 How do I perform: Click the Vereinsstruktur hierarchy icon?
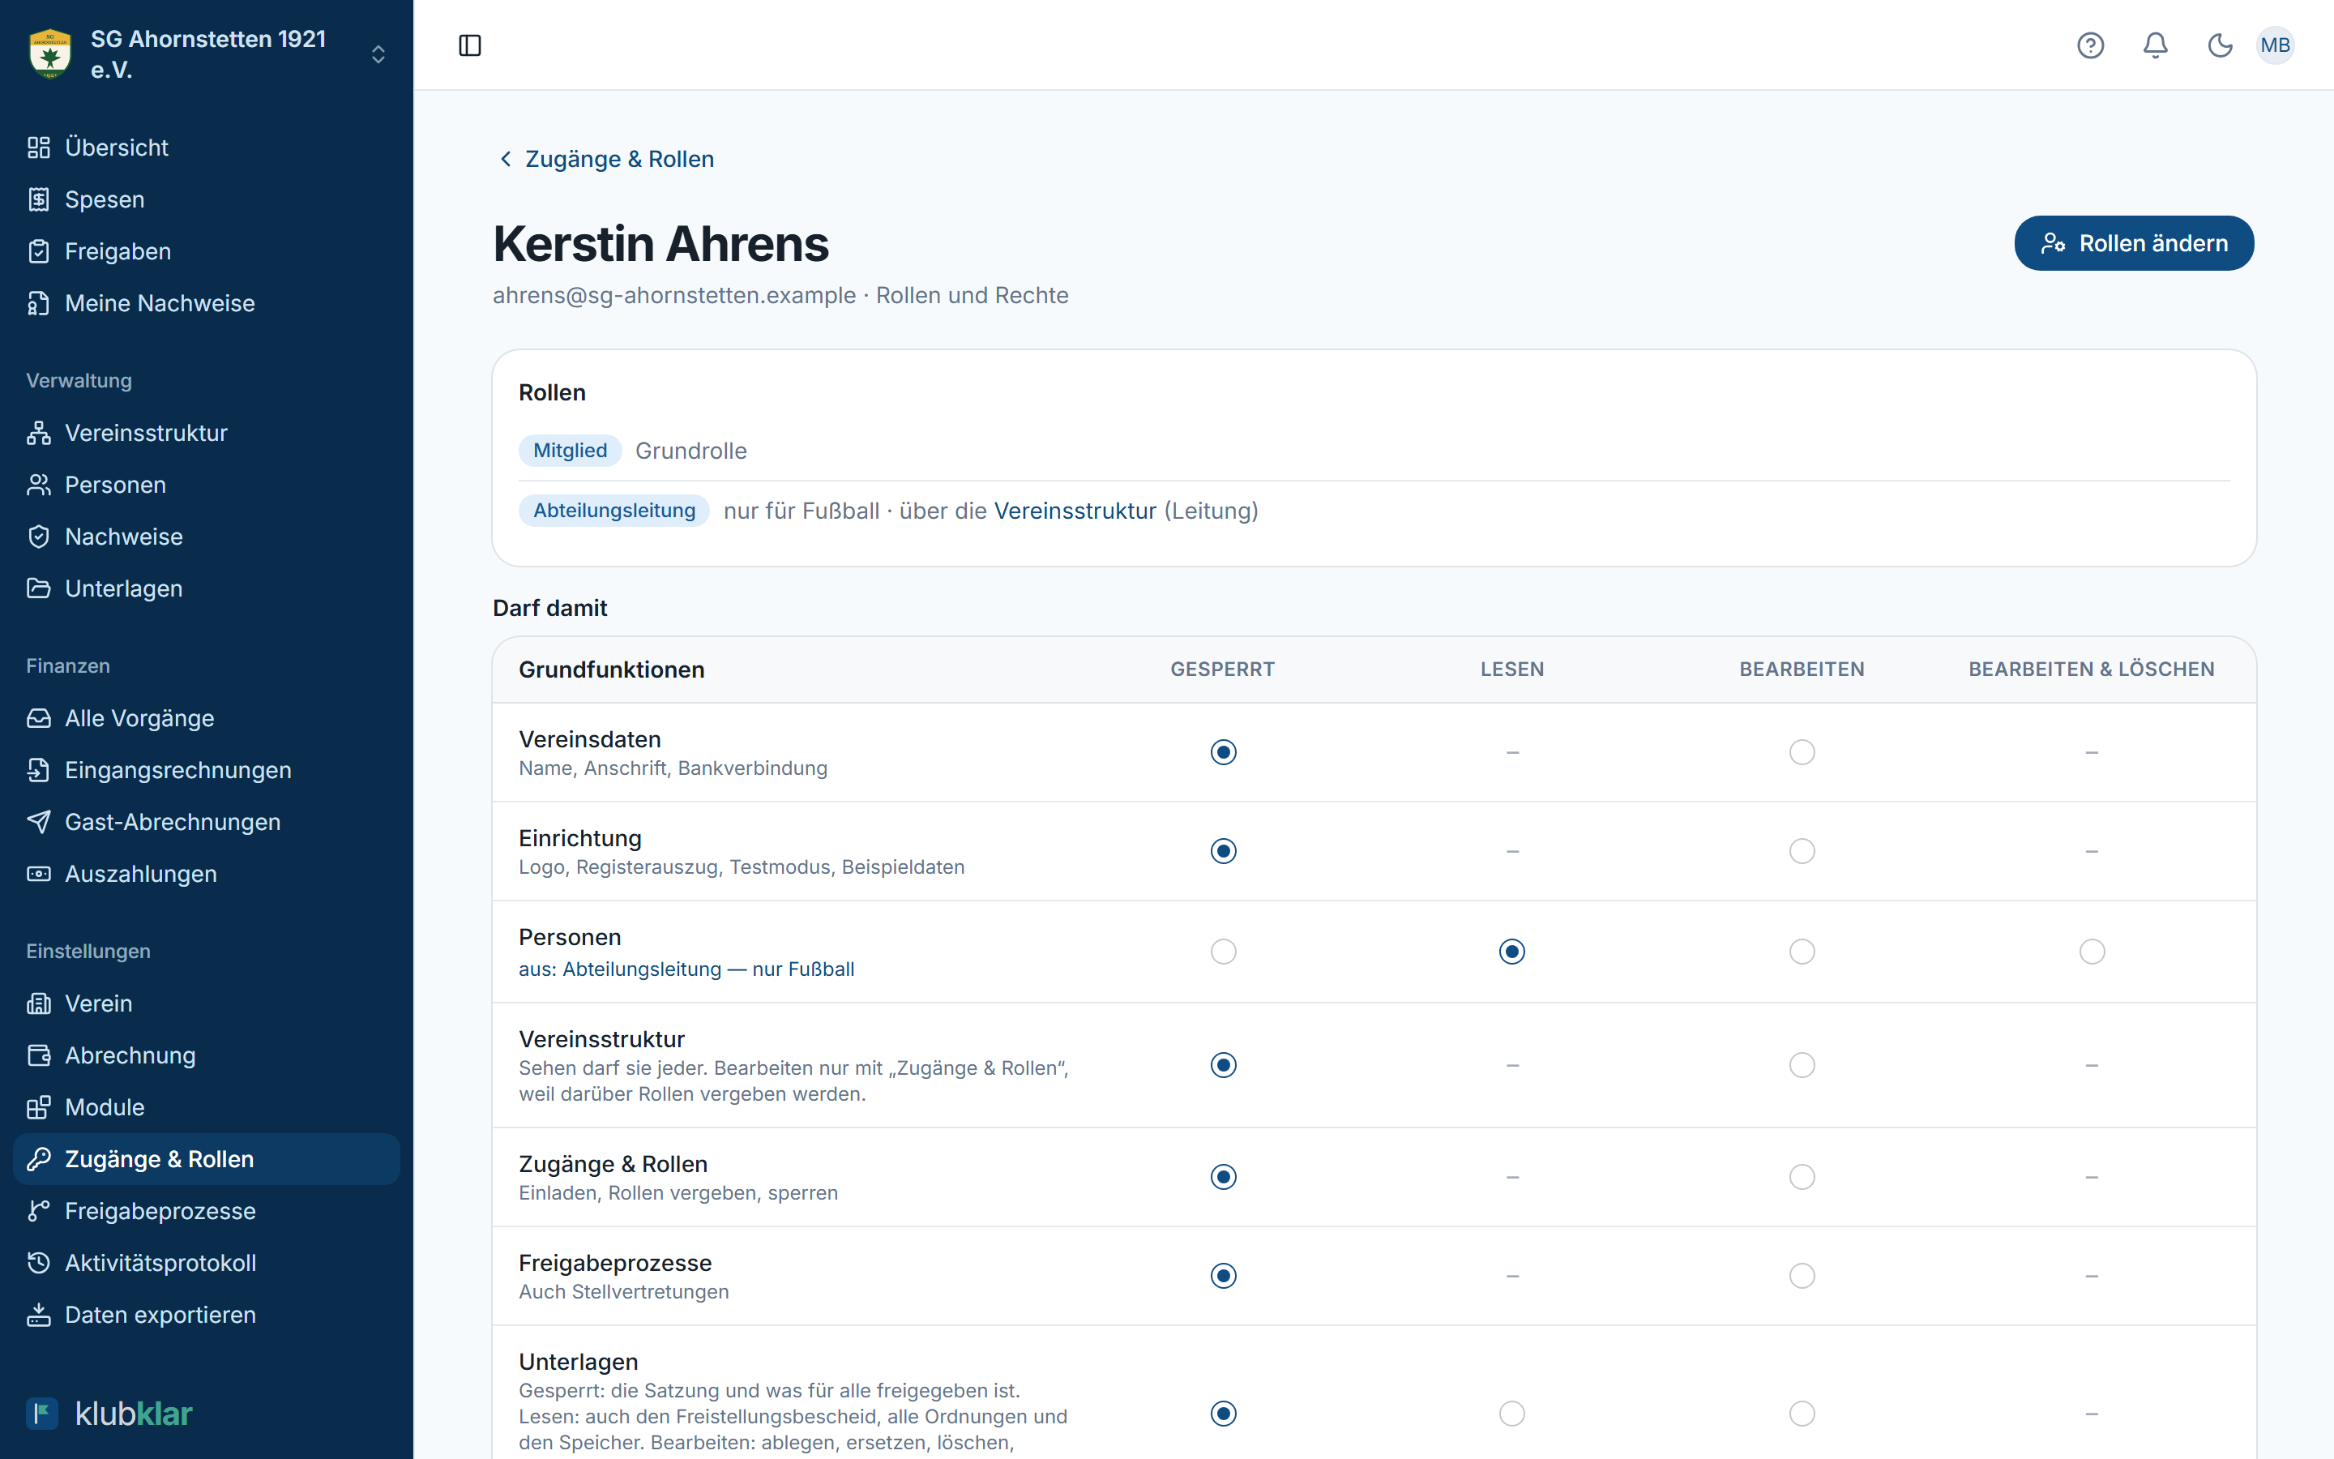pyautogui.click(x=39, y=434)
